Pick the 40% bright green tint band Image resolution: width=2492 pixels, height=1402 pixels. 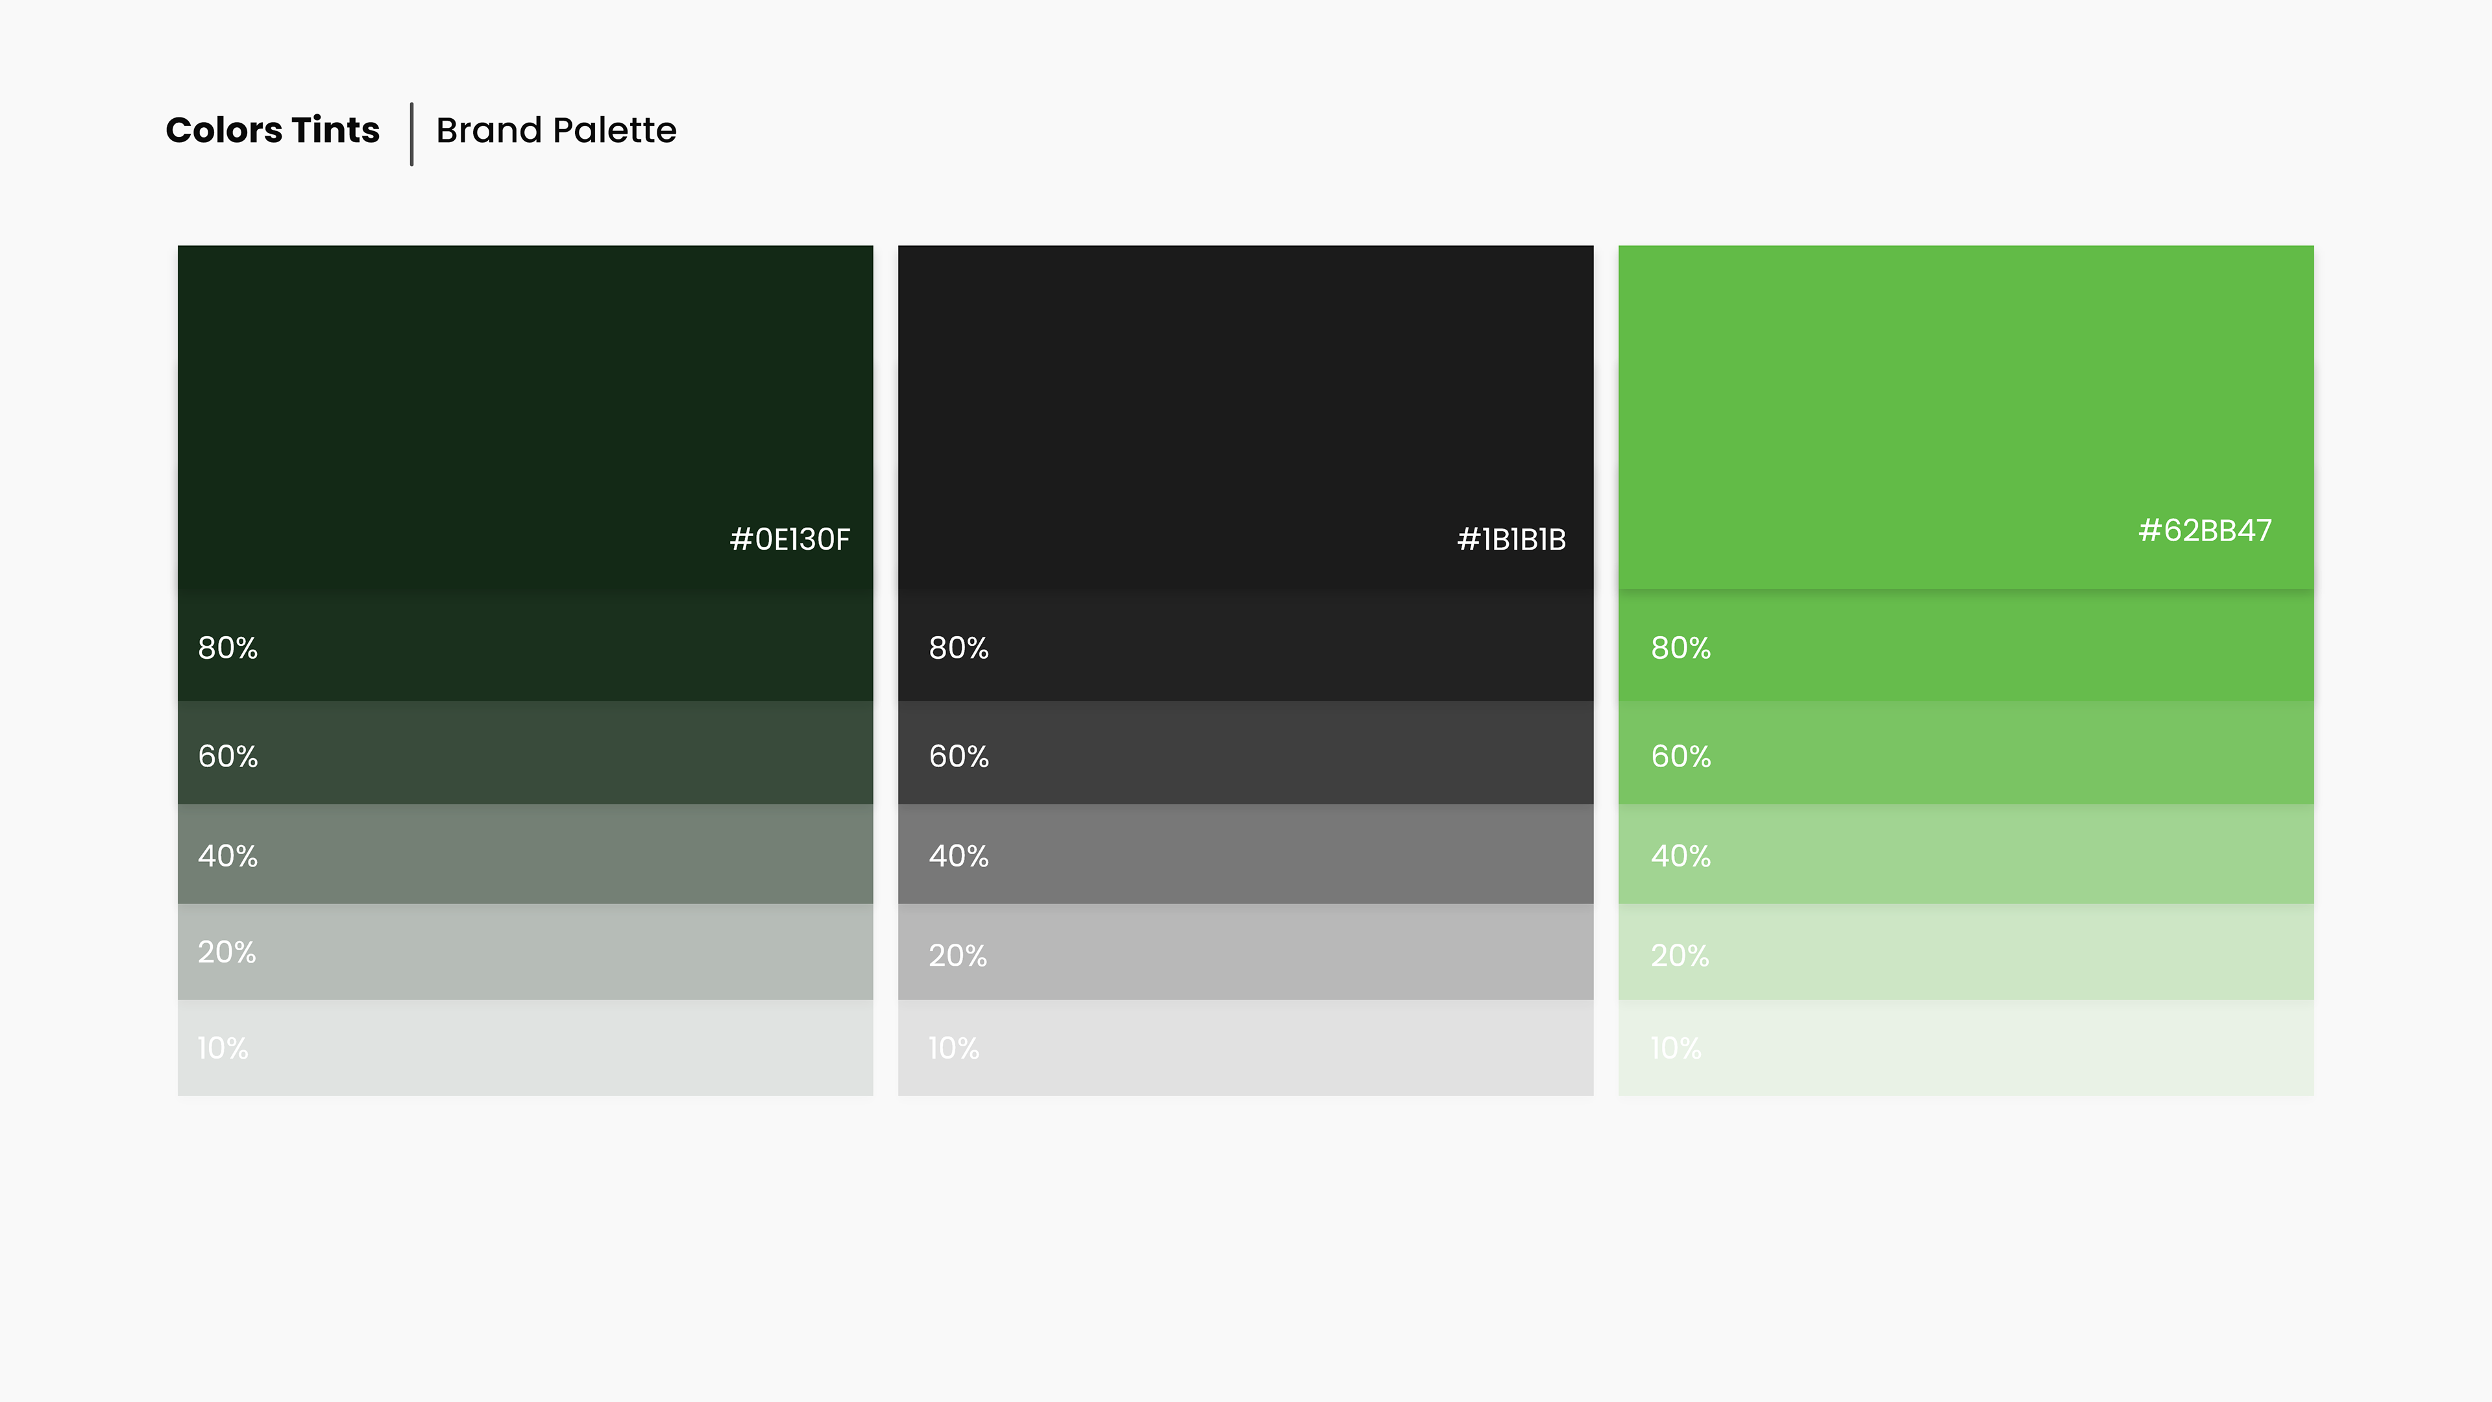click(1966, 854)
